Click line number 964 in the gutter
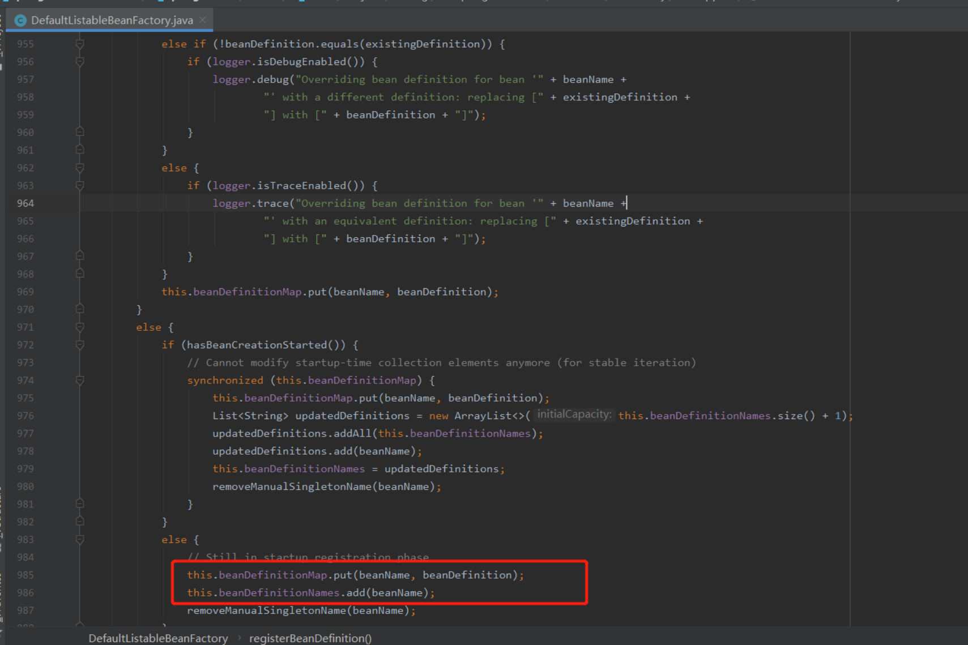The image size is (968, 645). click(x=25, y=203)
